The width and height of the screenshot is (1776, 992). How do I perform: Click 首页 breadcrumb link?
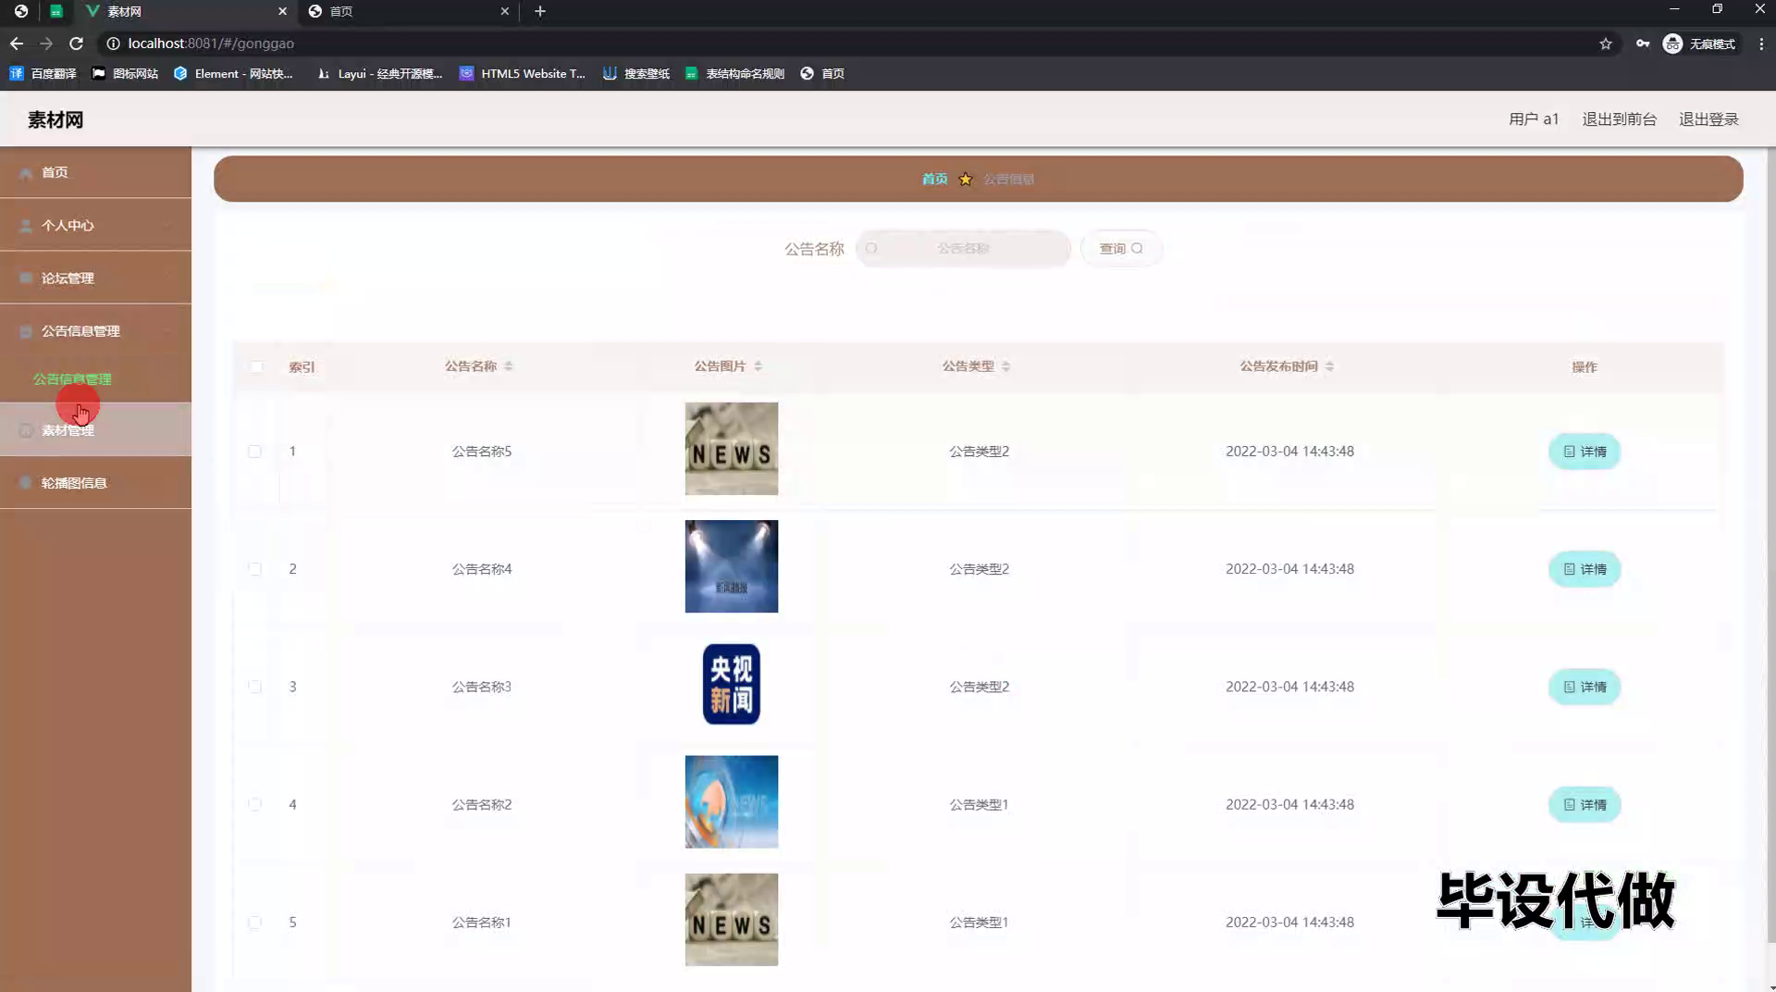[x=934, y=179]
